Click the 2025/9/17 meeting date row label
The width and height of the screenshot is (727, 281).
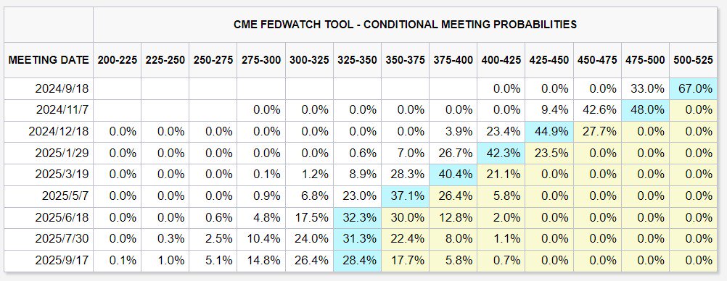(49, 261)
